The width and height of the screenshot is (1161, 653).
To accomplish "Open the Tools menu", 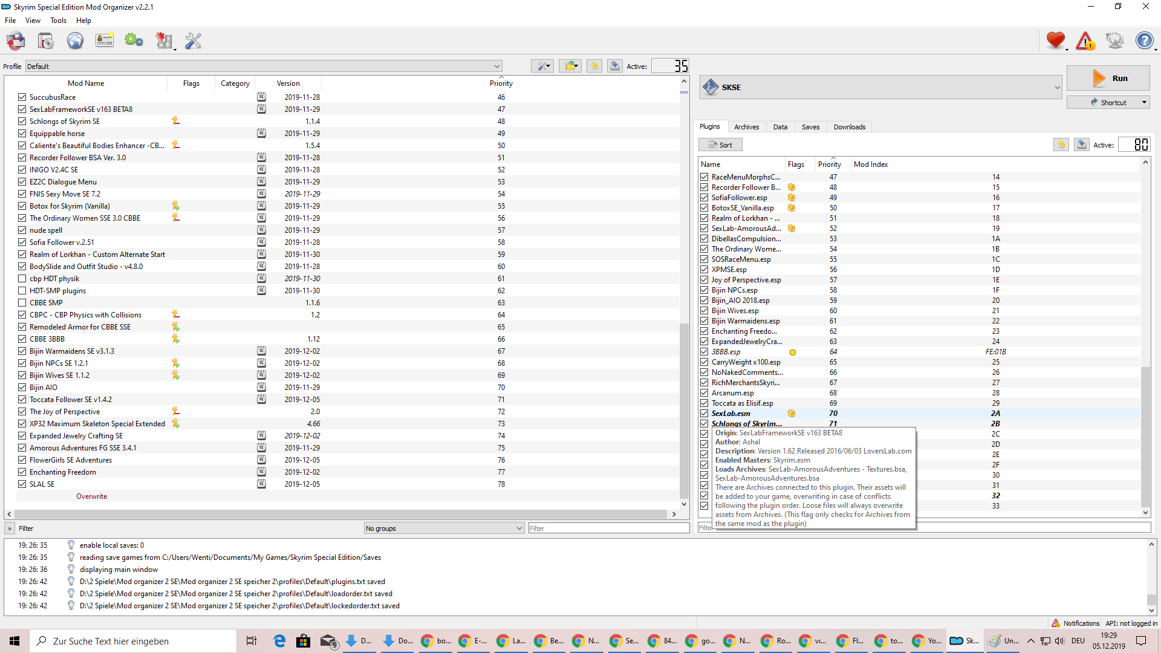I will 58,21.
